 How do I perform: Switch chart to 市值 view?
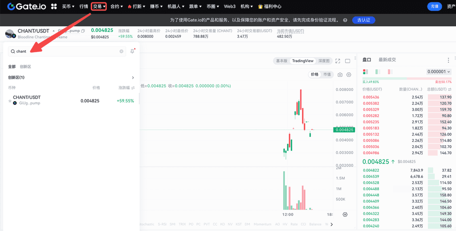coord(327,74)
